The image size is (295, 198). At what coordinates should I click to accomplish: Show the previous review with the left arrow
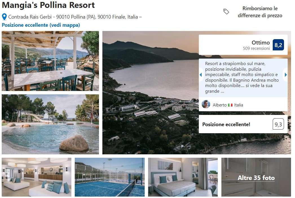(201, 75)
